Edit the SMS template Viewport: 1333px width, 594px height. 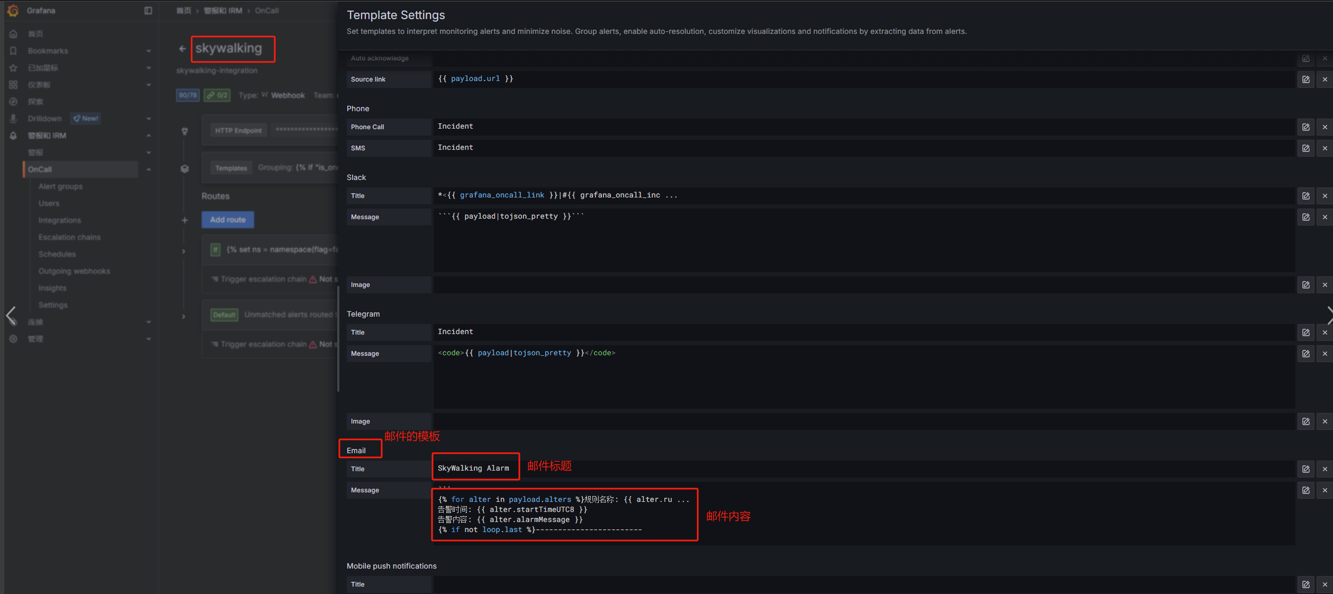[1305, 148]
